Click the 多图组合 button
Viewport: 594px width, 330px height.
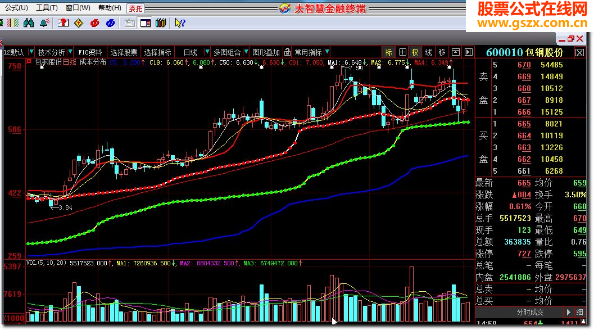227,52
